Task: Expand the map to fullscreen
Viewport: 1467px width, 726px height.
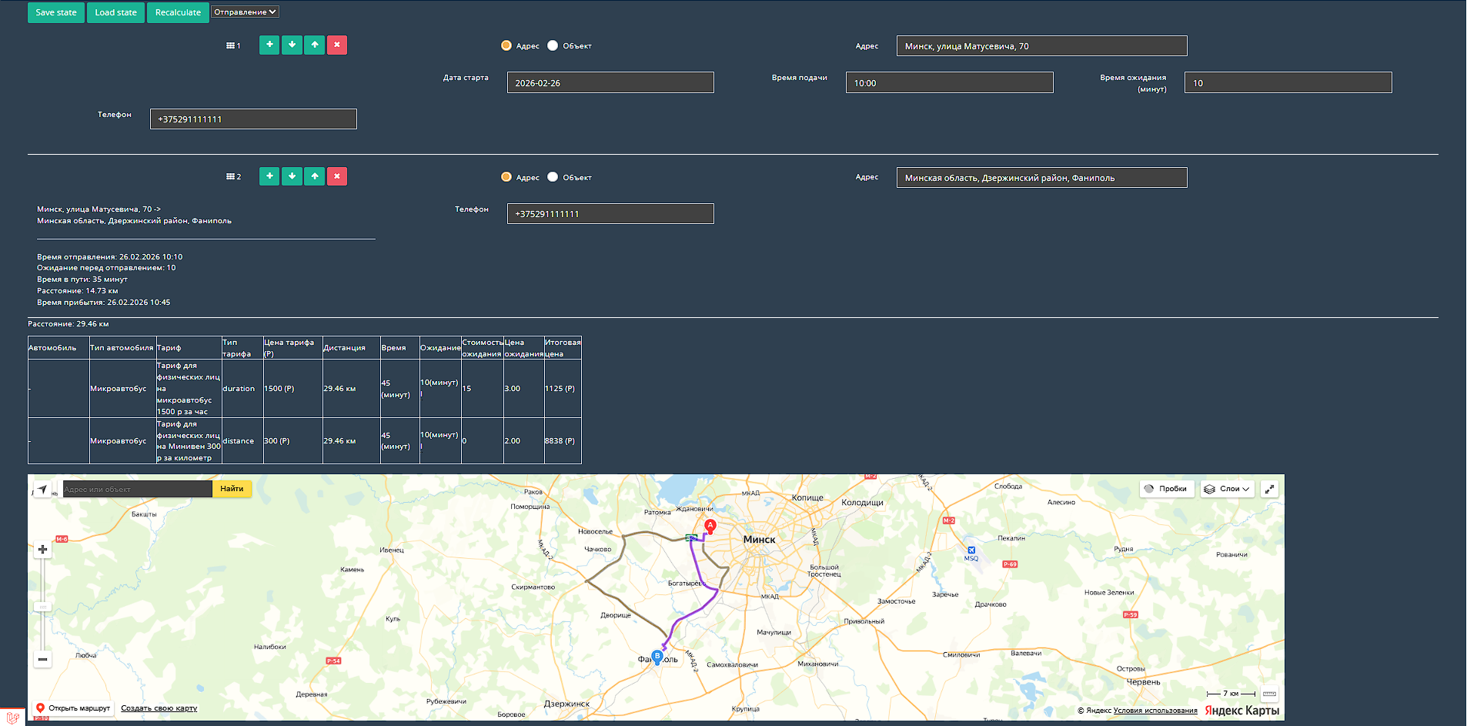Action: 1269,489
